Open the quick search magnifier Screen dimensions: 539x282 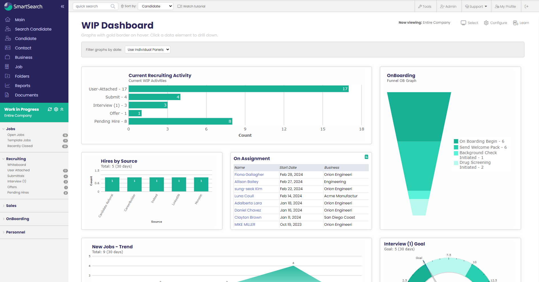tap(113, 6)
